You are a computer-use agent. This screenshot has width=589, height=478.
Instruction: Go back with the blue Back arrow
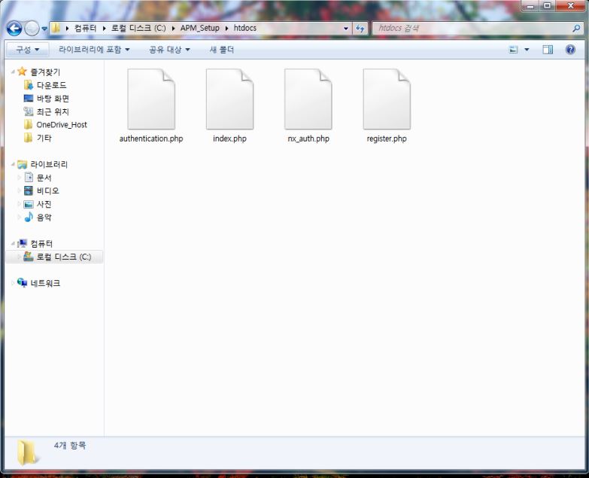point(14,28)
